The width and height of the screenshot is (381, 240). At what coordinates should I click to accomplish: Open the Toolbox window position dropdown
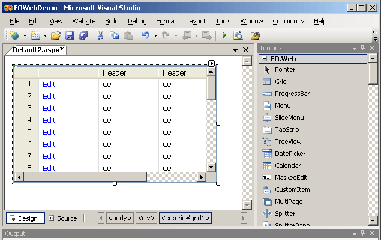click(x=355, y=49)
